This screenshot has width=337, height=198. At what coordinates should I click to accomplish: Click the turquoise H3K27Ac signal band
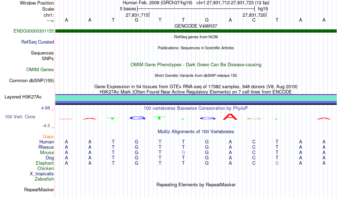click(196, 98)
